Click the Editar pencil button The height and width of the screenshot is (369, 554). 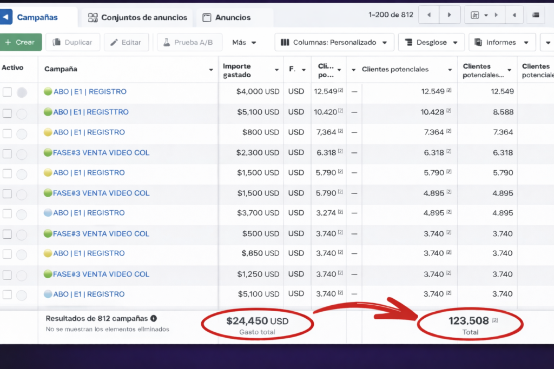pyautogui.click(x=126, y=42)
